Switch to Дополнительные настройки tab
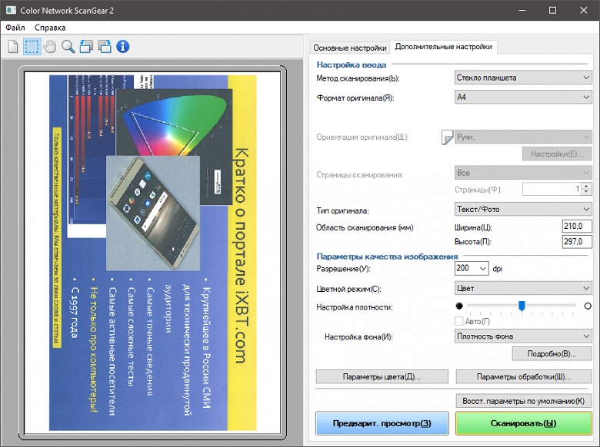 (x=444, y=47)
